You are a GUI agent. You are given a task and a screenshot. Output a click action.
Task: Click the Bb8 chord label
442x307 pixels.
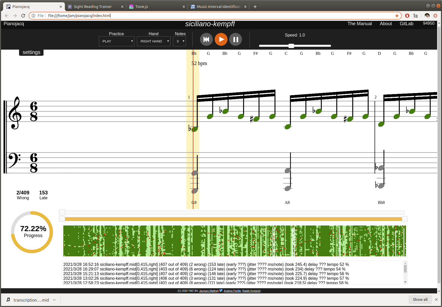pos(381,203)
